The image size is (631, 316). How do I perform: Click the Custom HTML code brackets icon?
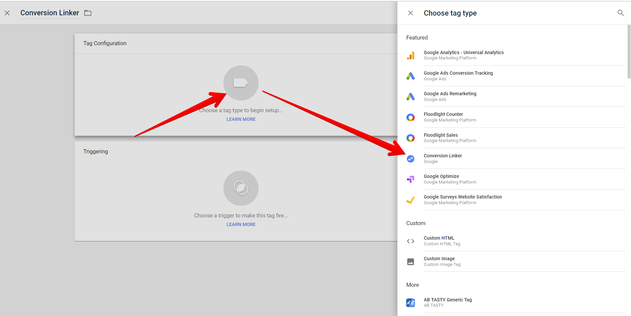click(x=411, y=241)
